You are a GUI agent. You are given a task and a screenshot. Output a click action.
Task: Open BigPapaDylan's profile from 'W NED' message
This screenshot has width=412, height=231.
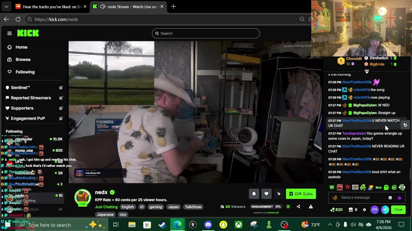pyautogui.click(x=365, y=105)
